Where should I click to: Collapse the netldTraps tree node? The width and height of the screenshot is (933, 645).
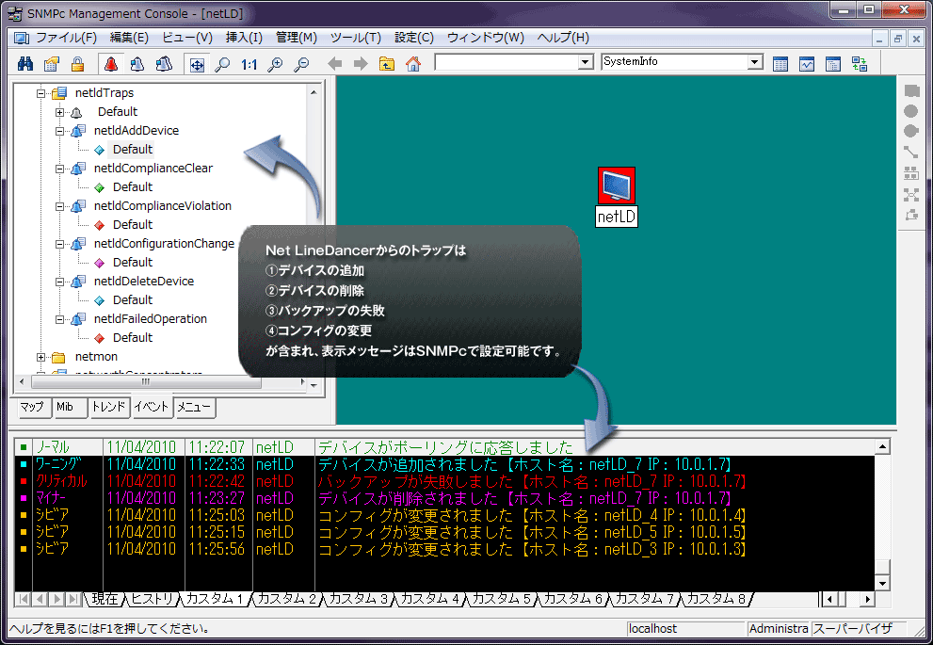(40, 93)
